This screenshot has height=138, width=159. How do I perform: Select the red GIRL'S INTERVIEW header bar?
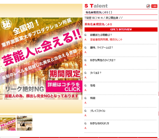click(x=121, y=30)
